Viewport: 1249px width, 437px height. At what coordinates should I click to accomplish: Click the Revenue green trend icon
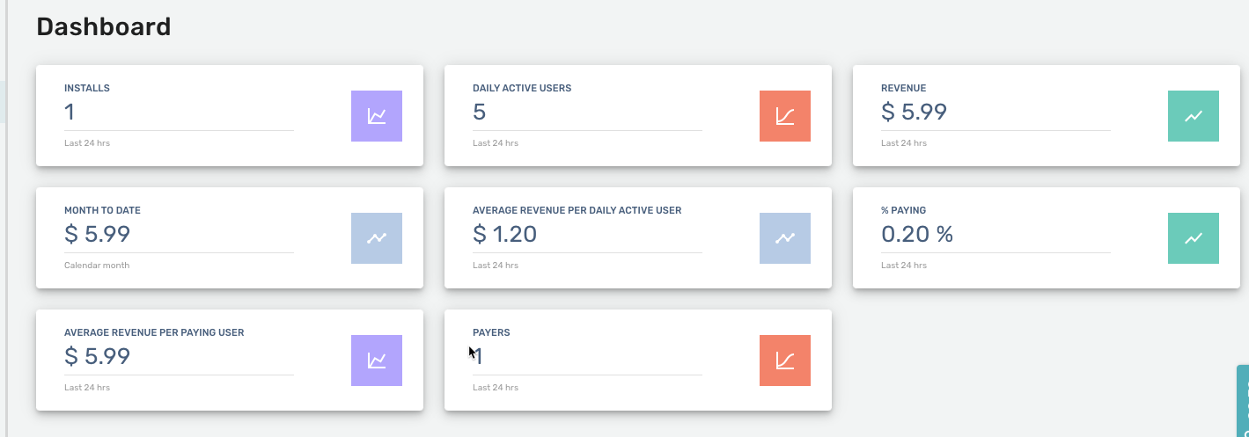tap(1194, 116)
